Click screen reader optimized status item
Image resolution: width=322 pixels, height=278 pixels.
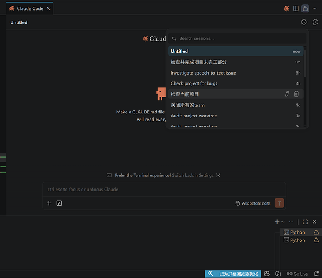tap(233, 274)
